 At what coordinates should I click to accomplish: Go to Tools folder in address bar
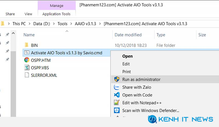tap(62, 24)
